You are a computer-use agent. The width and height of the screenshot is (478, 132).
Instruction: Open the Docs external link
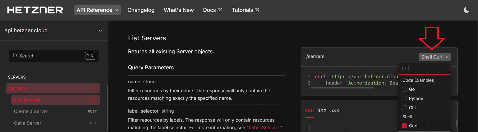(212, 10)
